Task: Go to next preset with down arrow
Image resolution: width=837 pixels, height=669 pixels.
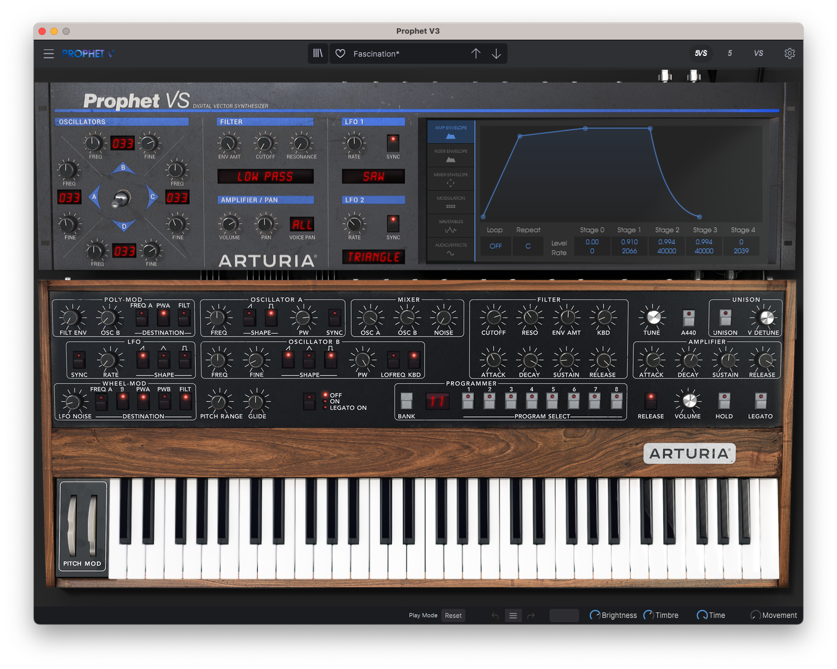Action: coord(496,54)
